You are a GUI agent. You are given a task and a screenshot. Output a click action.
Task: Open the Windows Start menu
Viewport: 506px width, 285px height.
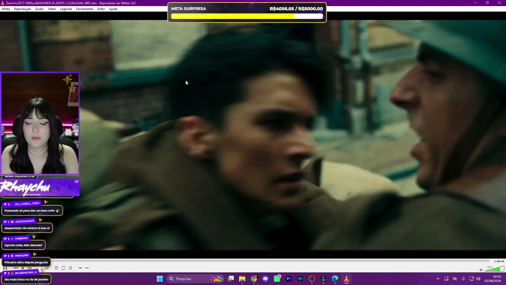[x=160, y=279]
